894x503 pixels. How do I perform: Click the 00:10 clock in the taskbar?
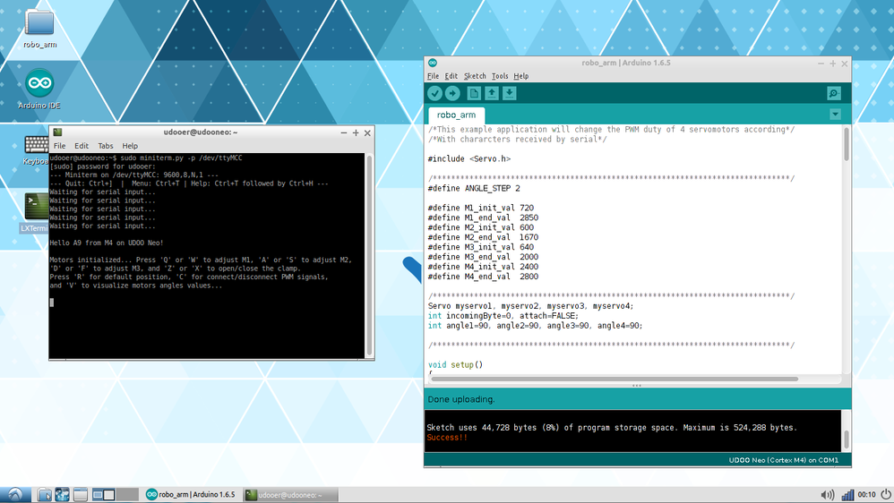coord(866,494)
